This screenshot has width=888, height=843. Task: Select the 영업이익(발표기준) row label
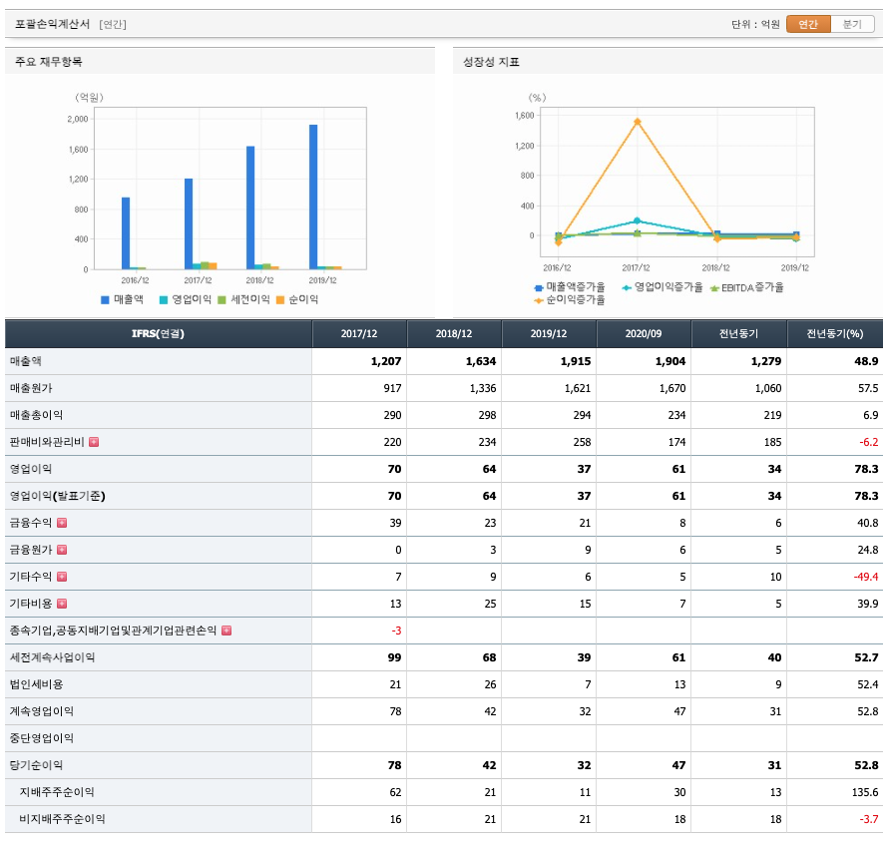point(57,496)
